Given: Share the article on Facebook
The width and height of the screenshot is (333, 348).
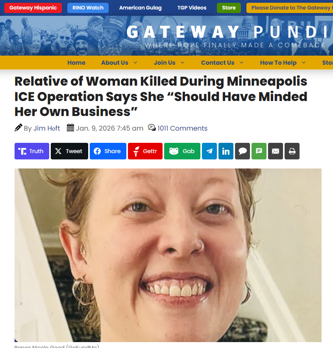Looking at the screenshot, I should (x=108, y=151).
